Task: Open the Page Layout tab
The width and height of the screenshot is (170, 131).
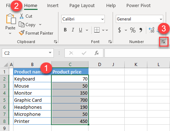Action: tap(82, 6)
